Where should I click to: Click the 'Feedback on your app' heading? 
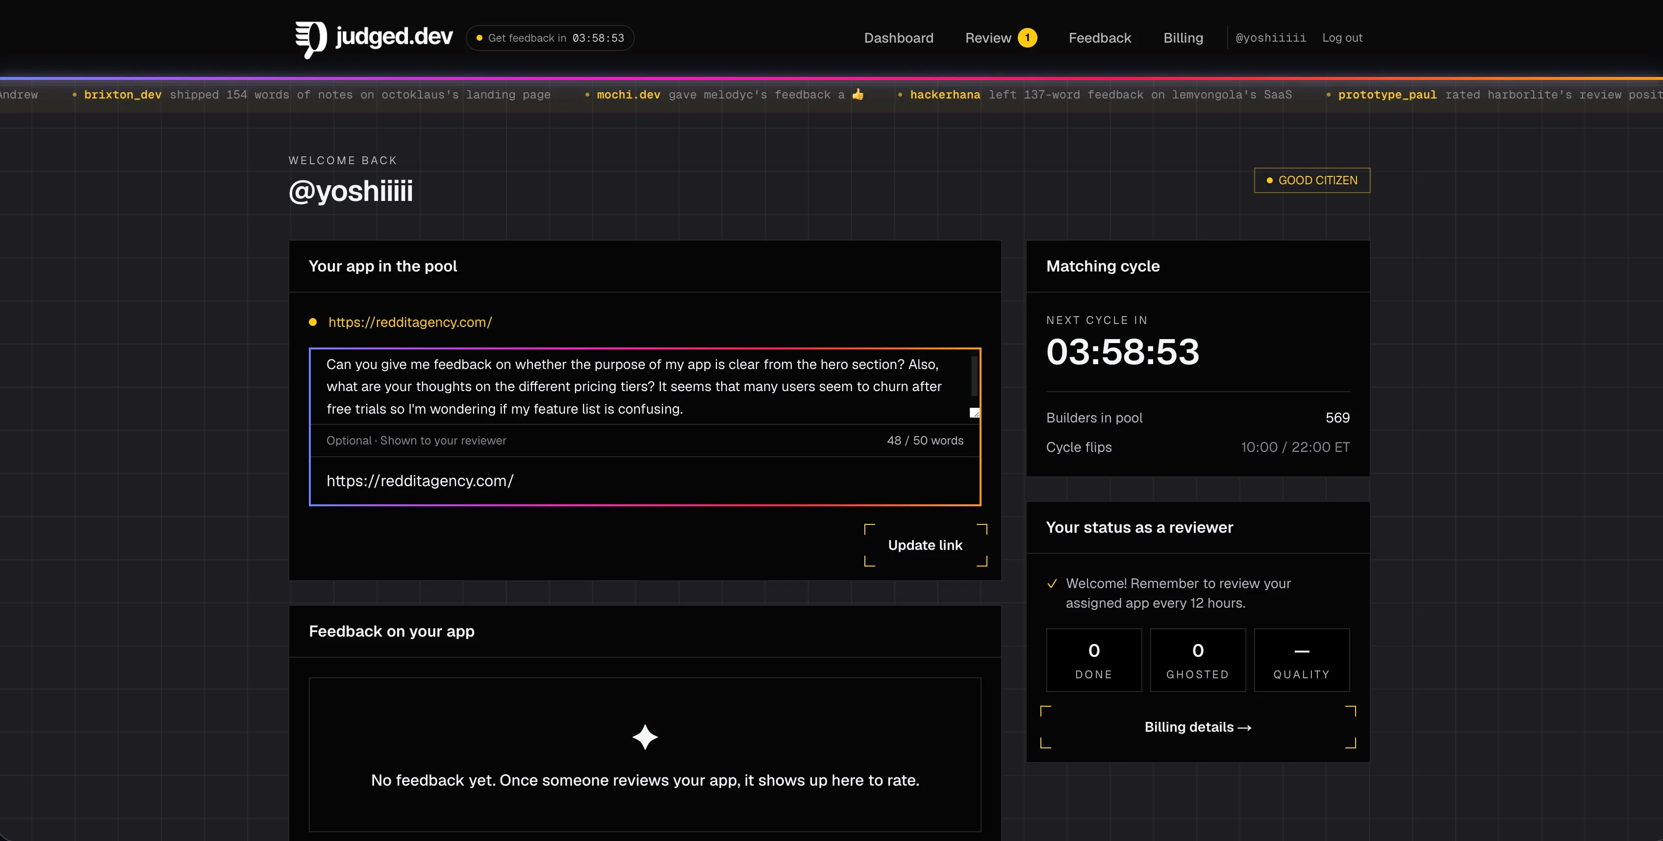coord(391,632)
